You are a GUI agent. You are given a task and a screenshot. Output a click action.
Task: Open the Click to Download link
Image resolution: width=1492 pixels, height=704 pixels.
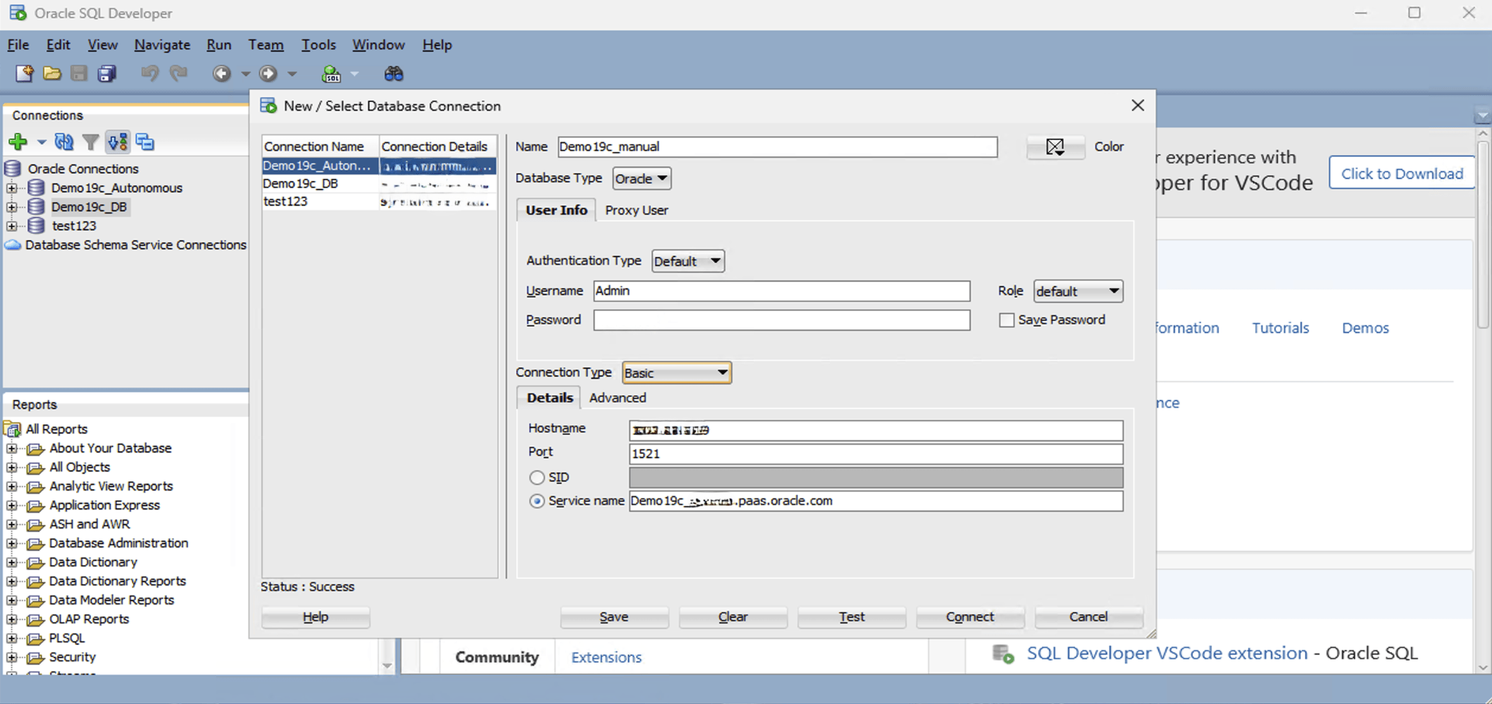pos(1401,173)
